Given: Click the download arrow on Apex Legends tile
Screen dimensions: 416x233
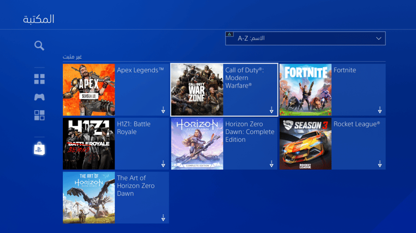Looking at the screenshot, I should tap(163, 110).
